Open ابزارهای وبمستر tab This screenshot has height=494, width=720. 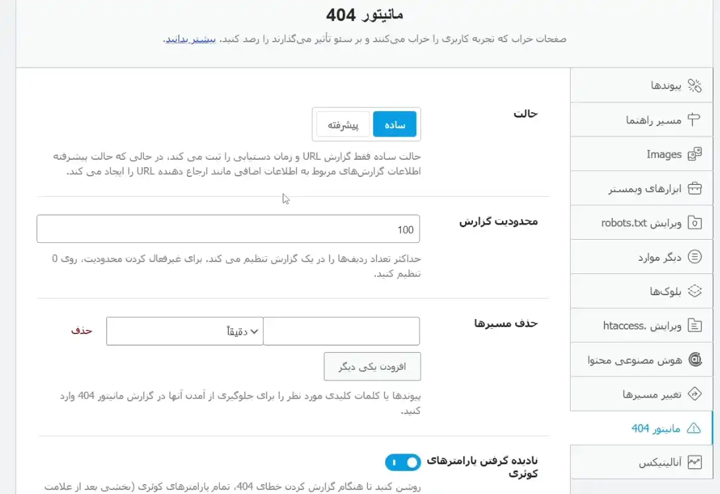pyautogui.click(x=641, y=188)
